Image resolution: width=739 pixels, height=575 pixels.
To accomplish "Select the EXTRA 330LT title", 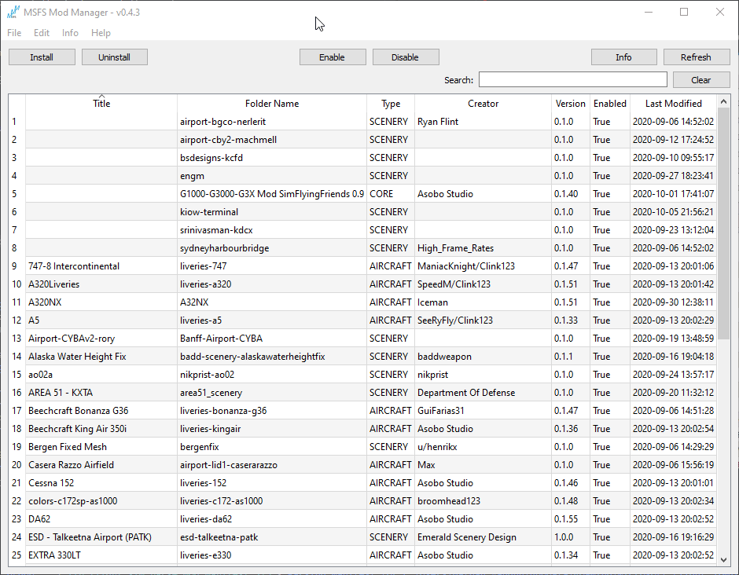I will coord(101,555).
